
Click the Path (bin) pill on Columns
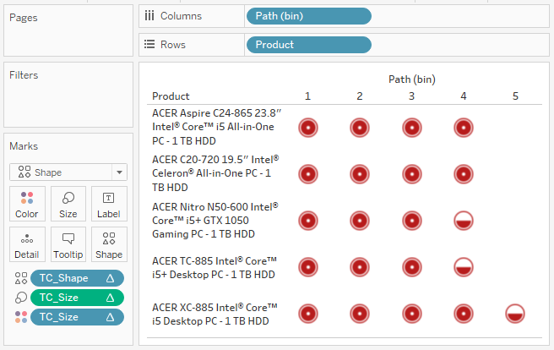[309, 16]
